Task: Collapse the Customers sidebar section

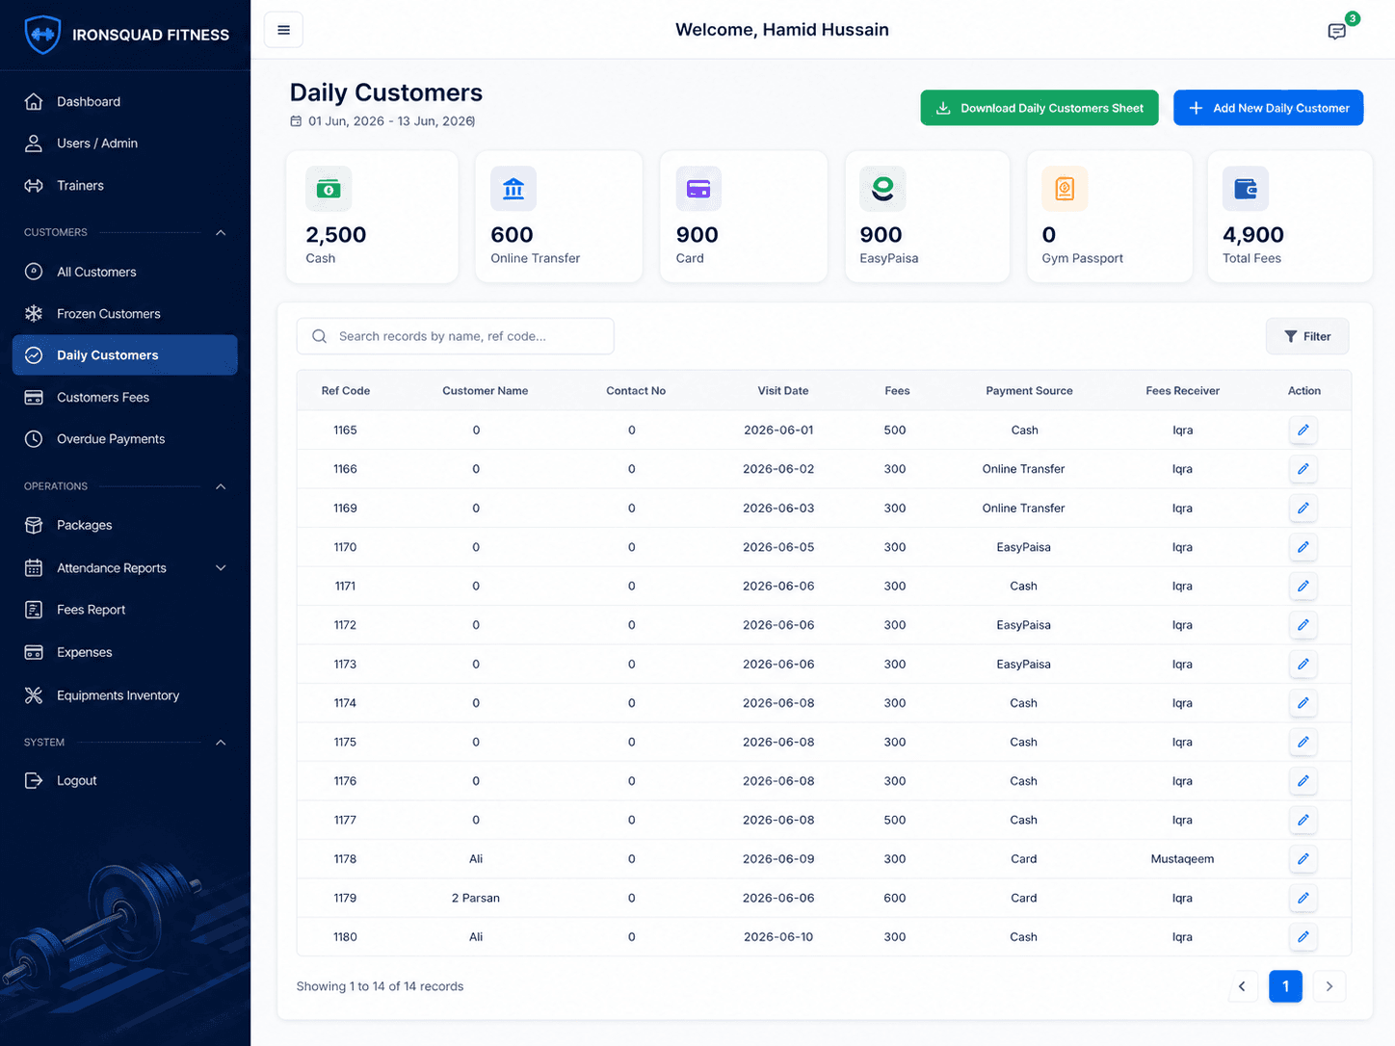Action: point(221,232)
